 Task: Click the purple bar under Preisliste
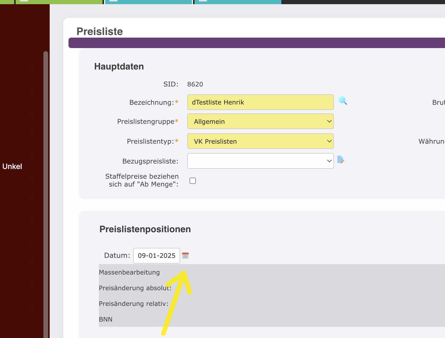coord(256,43)
